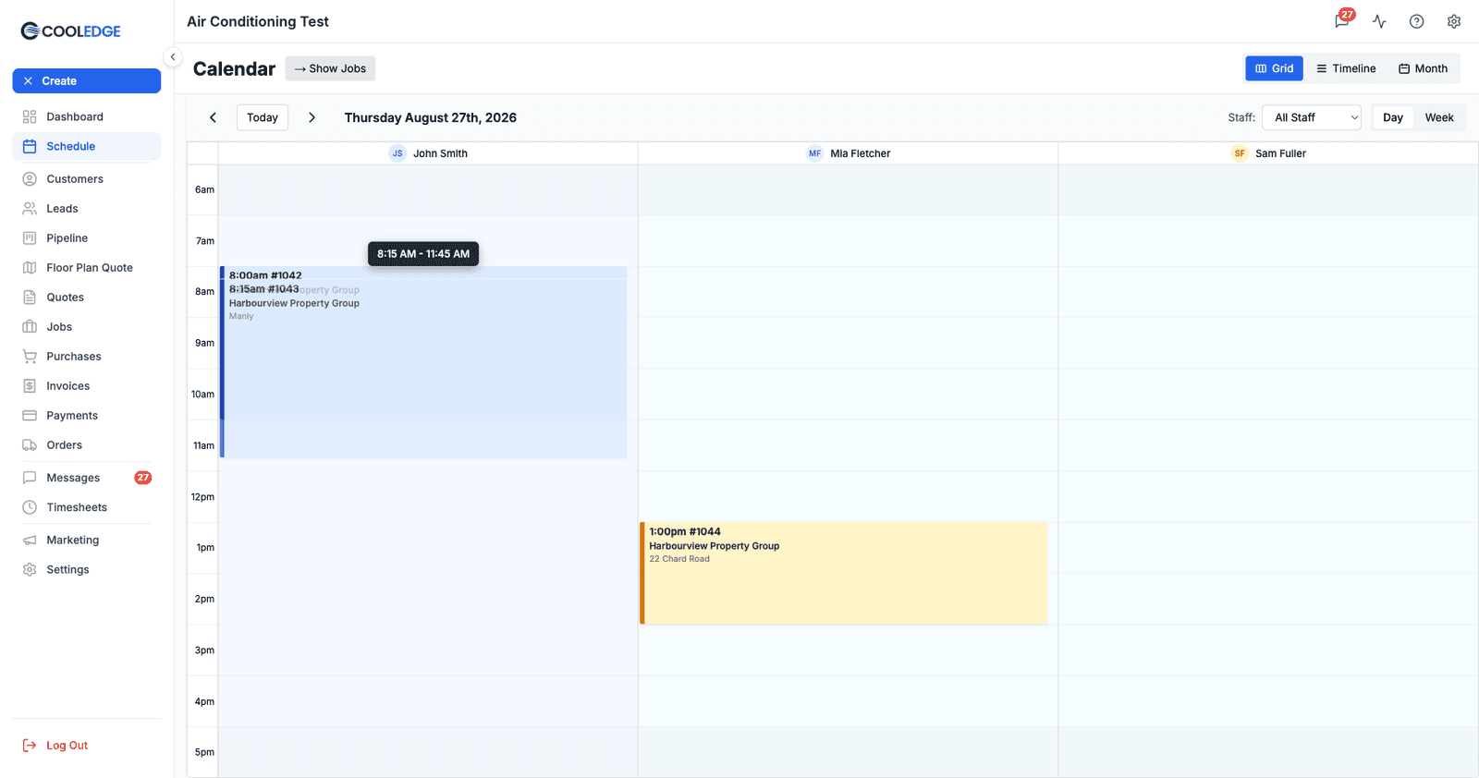
Task: Click Log Out
Action: [x=55, y=746]
